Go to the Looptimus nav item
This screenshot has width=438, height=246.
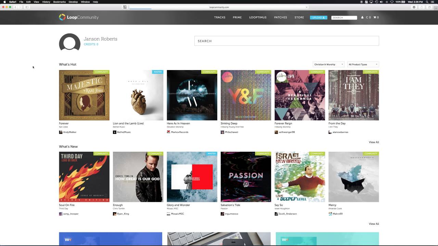click(x=258, y=17)
